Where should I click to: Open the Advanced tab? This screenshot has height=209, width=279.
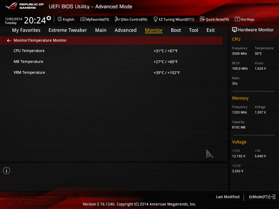coord(126,30)
